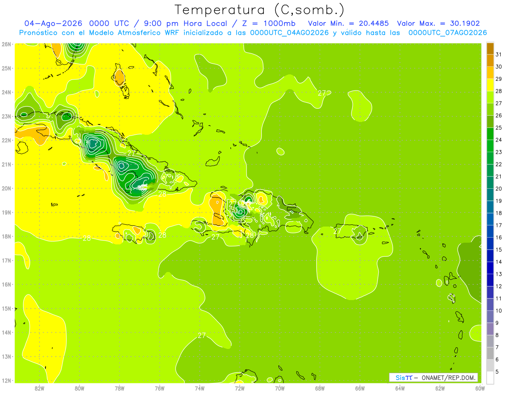Click the '78W' longitude axis label

(x=119, y=388)
